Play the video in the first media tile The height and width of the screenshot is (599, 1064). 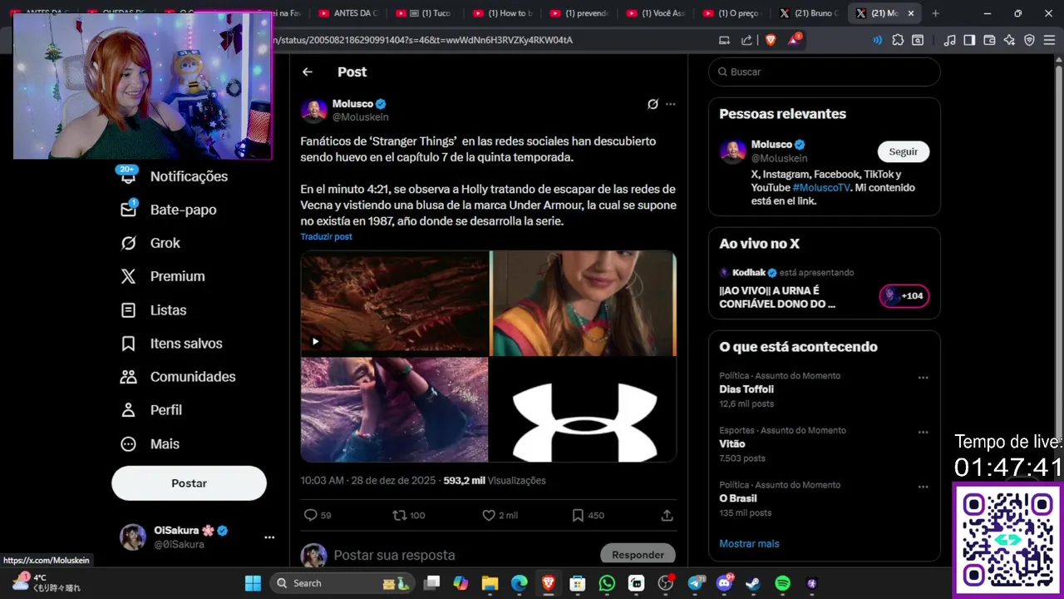click(x=315, y=341)
